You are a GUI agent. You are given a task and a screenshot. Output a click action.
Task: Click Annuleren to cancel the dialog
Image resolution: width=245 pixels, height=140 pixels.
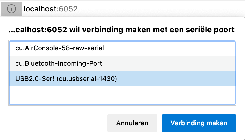coord(132,123)
